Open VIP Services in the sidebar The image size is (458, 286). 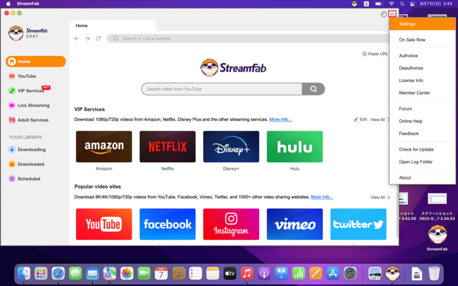(27, 91)
